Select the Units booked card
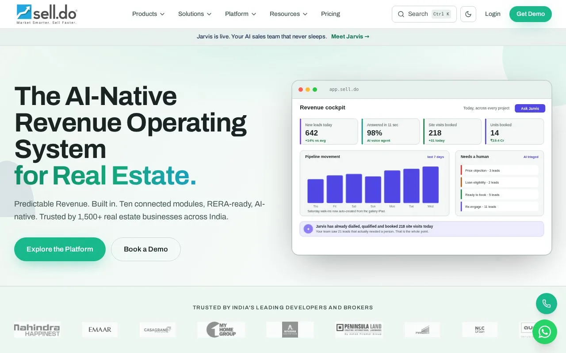This screenshot has height=353, width=566. click(x=514, y=131)
